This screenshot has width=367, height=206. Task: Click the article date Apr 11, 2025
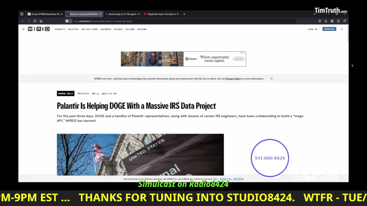point(104,94)
